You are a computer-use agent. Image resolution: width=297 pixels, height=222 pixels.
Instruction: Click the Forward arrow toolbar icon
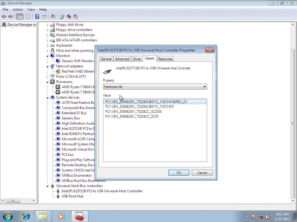tap(10, 16)
